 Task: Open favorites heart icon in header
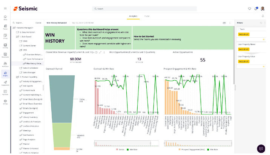pyautogui.click(x=249, y=8)
